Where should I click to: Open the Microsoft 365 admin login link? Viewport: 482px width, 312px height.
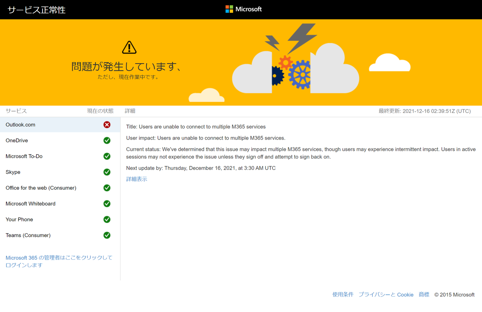[x=59, y=261]
